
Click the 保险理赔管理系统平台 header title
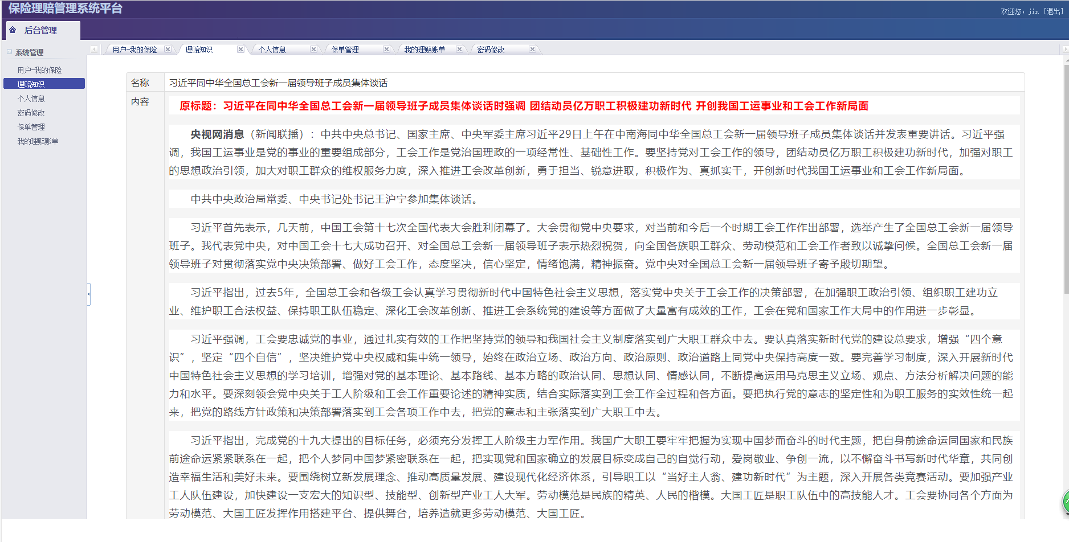65,9
